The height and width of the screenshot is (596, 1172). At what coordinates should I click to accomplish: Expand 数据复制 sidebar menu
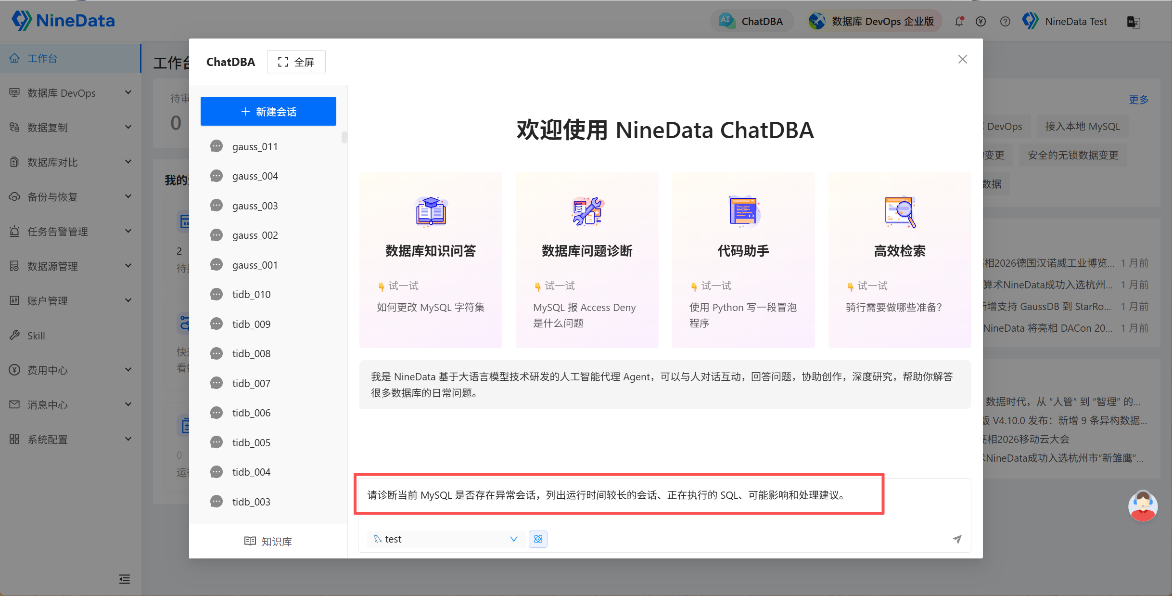70,128
